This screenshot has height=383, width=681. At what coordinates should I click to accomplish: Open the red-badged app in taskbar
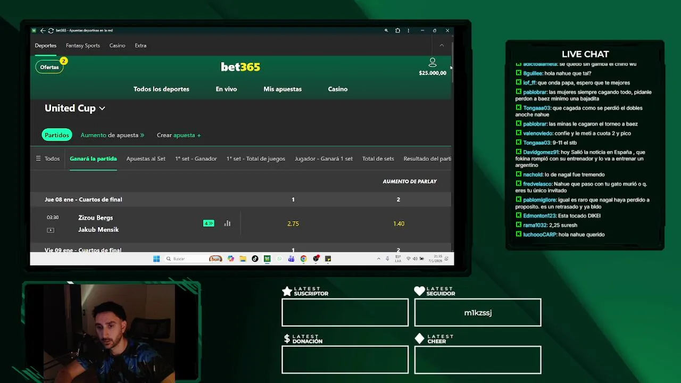point(316,259)
